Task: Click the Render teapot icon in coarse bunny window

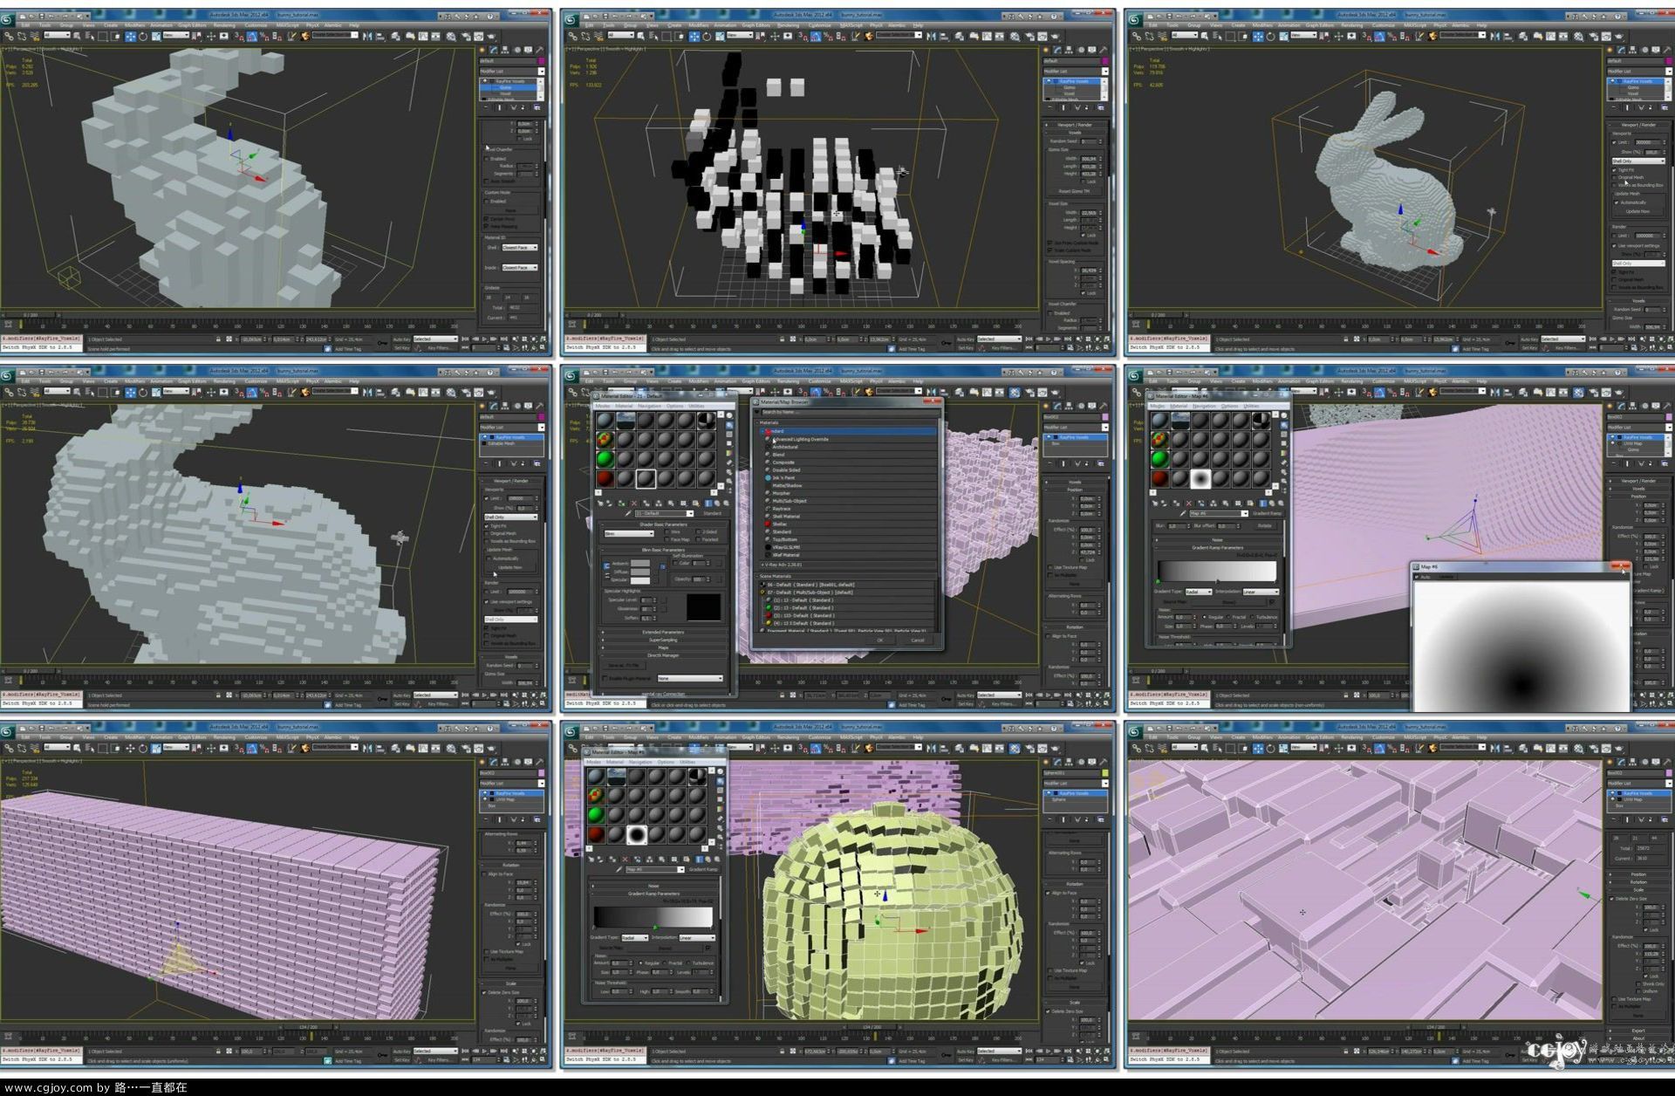Action: tap(491, 37)
